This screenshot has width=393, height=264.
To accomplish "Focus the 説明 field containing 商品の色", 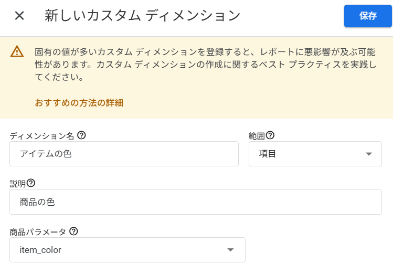I will pos(195,202).
